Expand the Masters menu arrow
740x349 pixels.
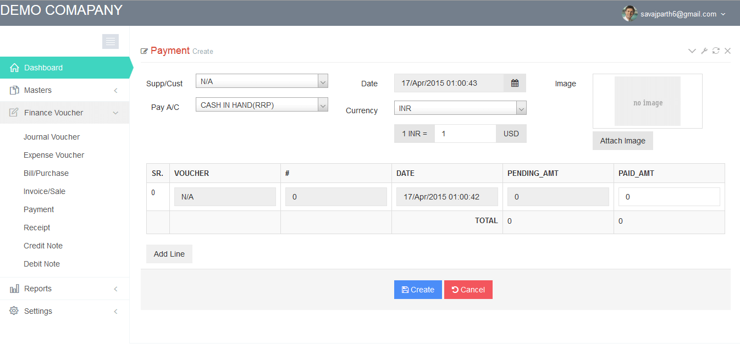tap(115, 90)
